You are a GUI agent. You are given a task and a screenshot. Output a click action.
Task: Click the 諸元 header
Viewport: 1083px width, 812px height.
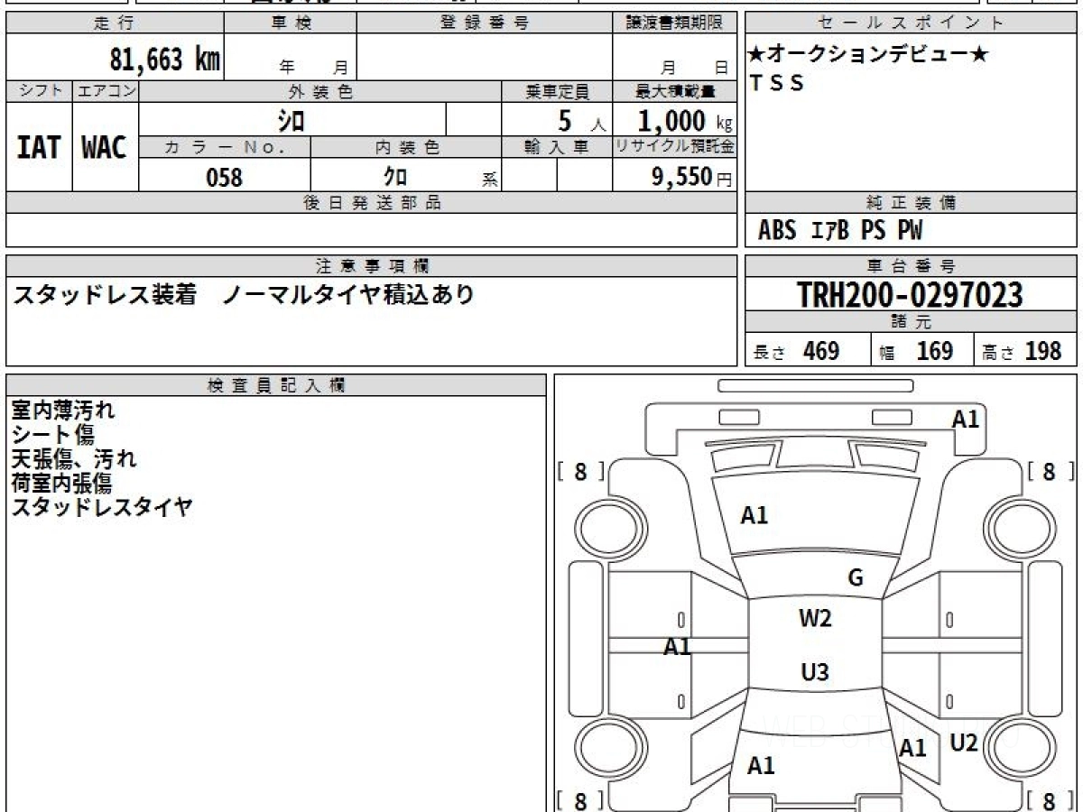coord(911,322)
